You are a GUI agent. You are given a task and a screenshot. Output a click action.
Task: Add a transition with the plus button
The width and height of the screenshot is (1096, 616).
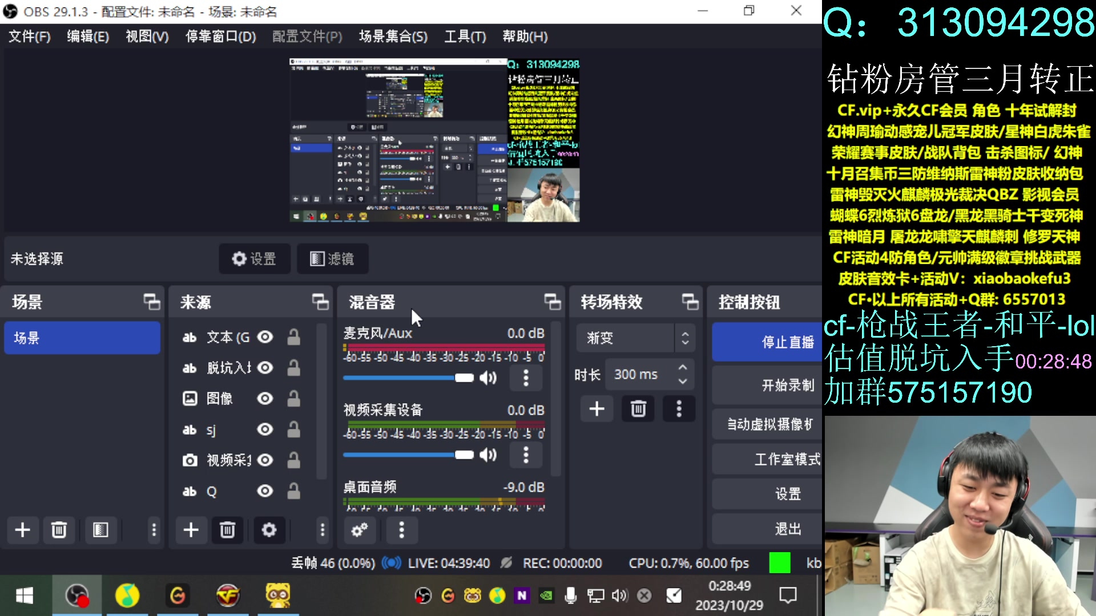click(x=597, y=408)
